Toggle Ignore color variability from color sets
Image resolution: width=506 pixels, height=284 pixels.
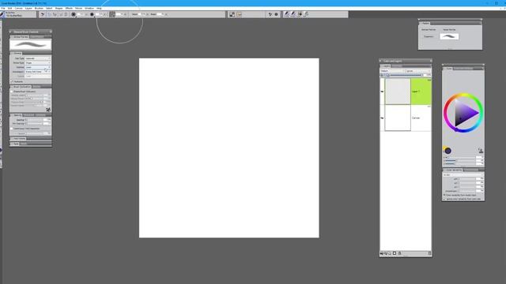coord(444,199)
